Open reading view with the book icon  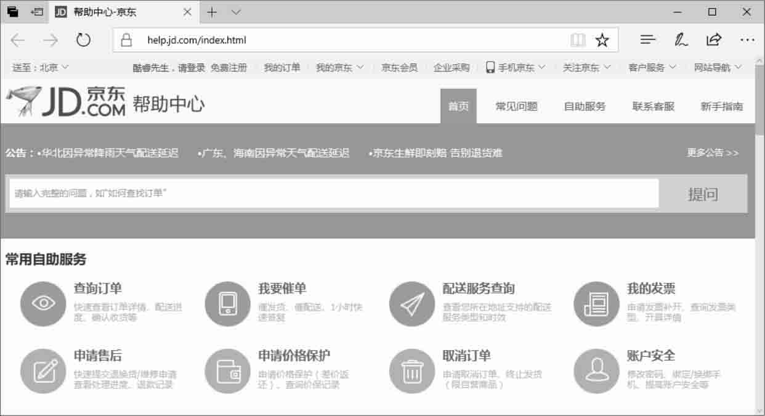coord(578,41)
